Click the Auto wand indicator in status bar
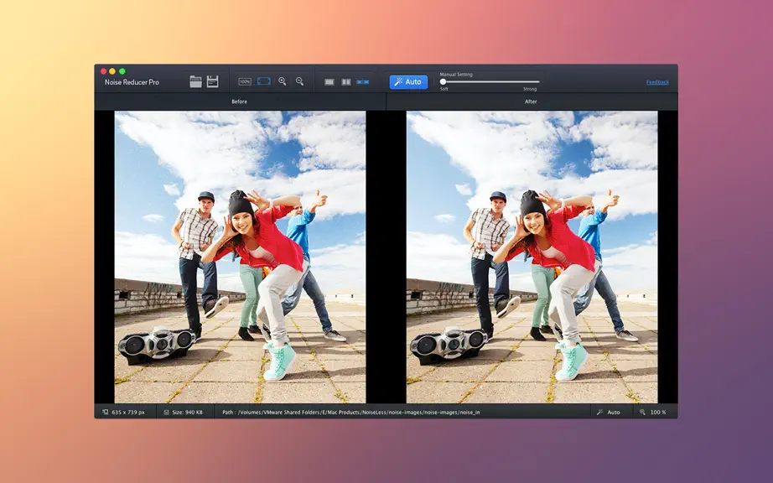 pos(609,412)
